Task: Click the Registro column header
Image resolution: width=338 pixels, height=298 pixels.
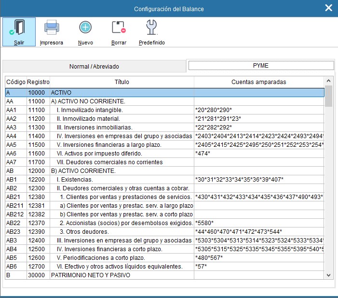Action: point(38,82)
